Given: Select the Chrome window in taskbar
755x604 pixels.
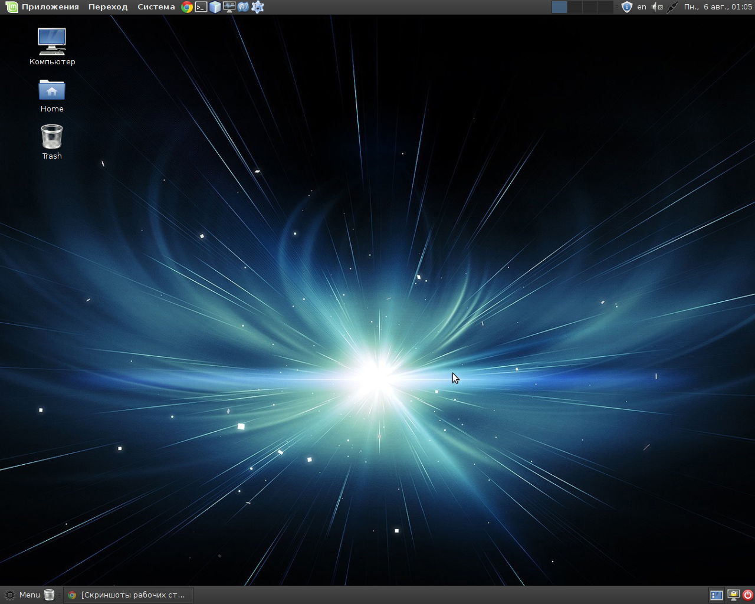Looking at the screenshot, I should 129,595.
